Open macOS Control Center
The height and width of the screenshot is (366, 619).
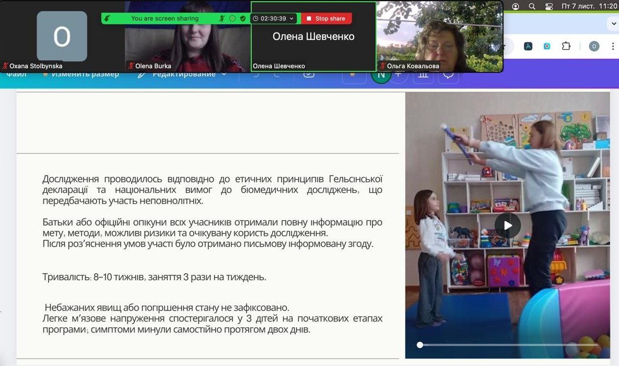(549, 6)
